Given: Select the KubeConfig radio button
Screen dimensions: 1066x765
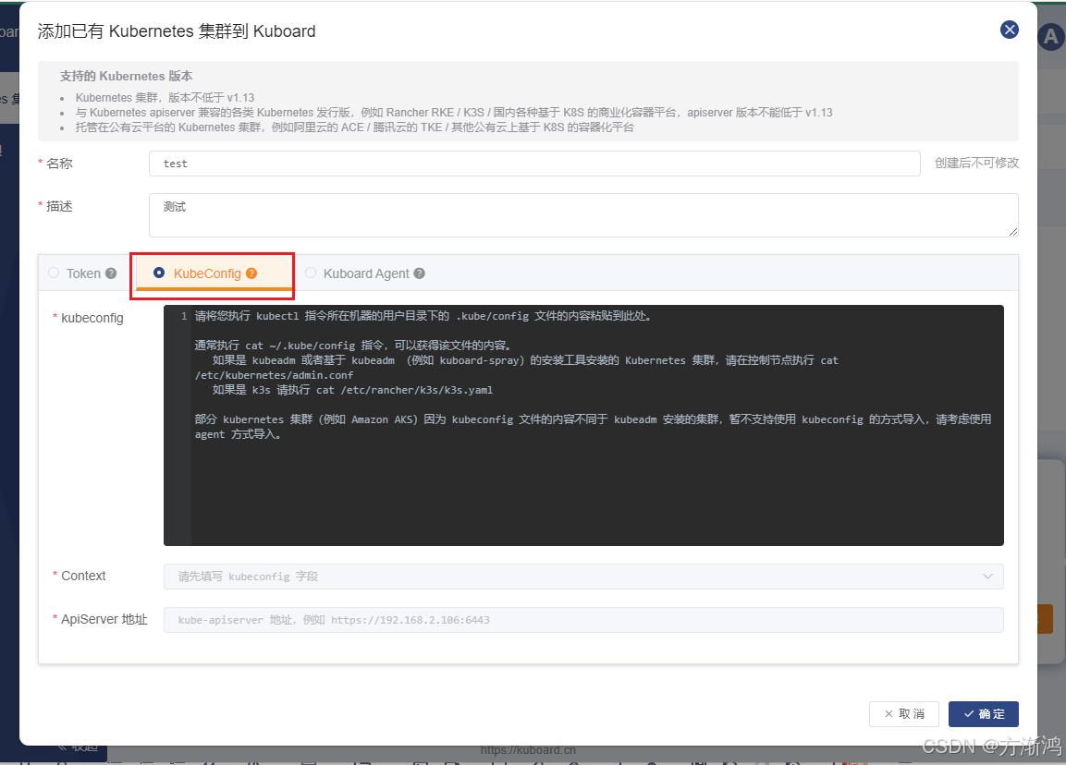Looking at the screenshot, I should point(159,273).
